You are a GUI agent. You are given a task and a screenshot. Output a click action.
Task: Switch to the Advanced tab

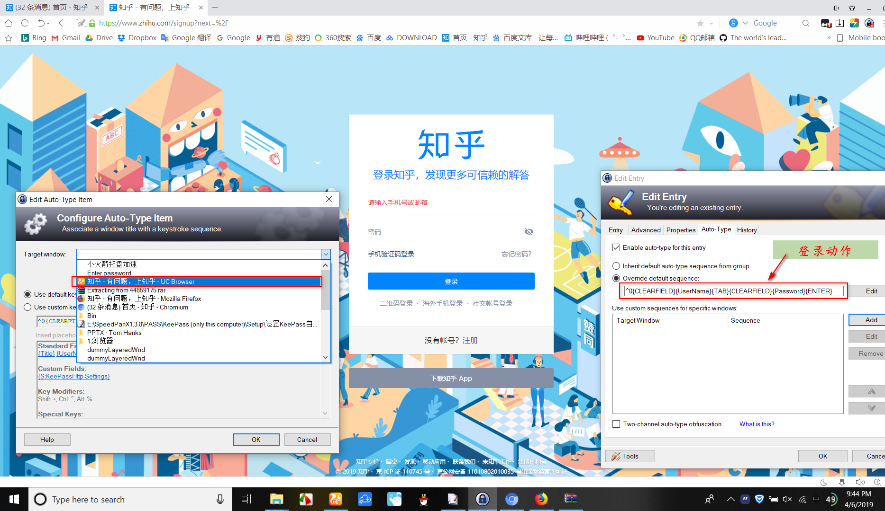click(x=646, y=230)
